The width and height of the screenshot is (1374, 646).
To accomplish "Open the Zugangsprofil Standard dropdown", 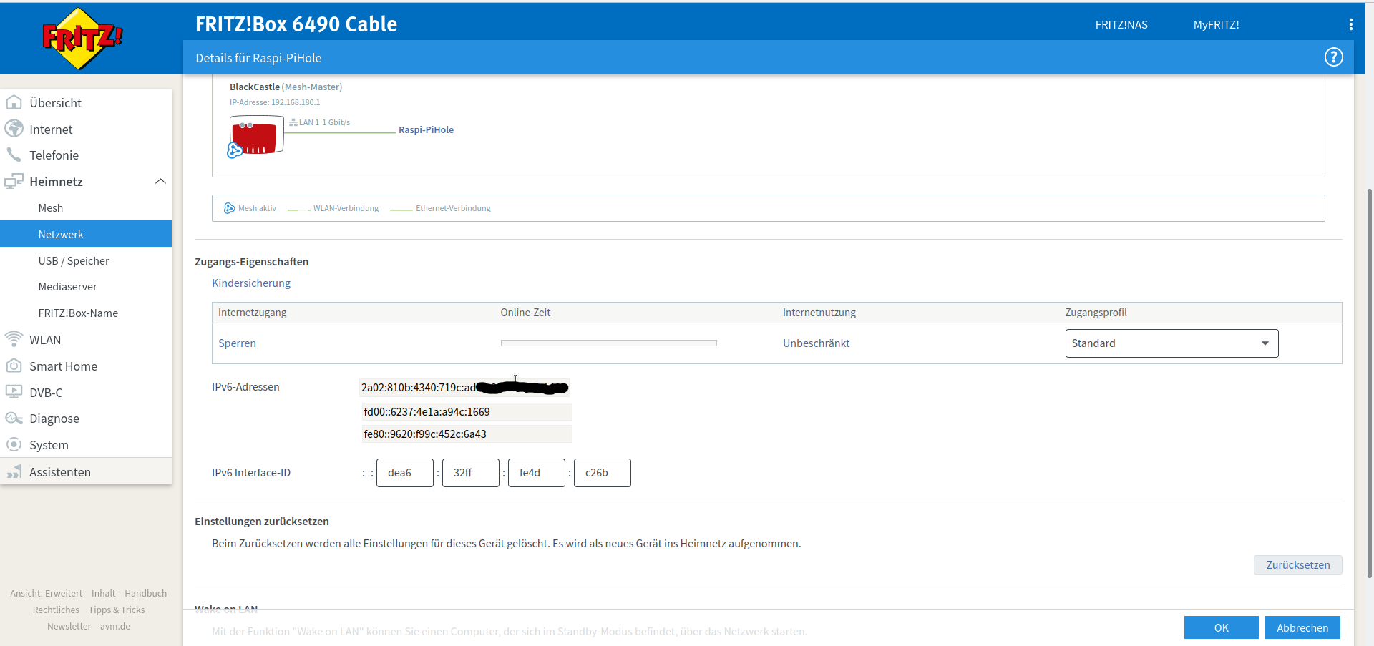I will pyautogui.click(x=1171, y=343).
